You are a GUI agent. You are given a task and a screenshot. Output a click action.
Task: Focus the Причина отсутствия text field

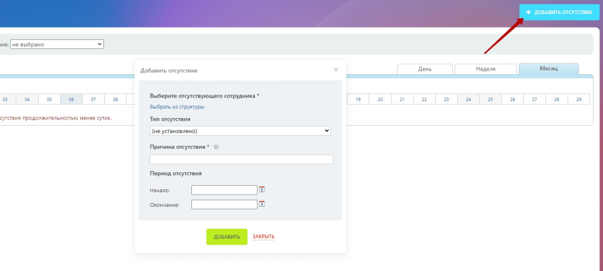(241, 159)
